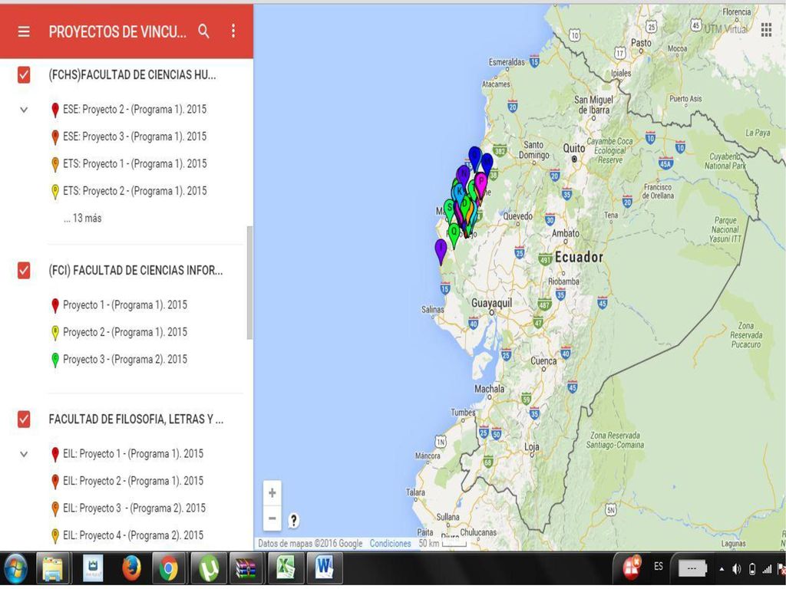The image size is (786, 589).
Task: Zoom in with the plus button
Action: point(272,493)
